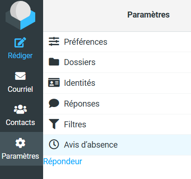The height and width of the screenshot is (179, 191).
Task: Click the Rédiger compose pencil icon
Action: [20, 42]
